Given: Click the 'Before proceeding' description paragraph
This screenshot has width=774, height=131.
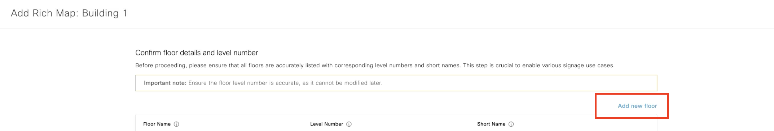Looking at the screenshot, I should click(x=375, y=65).
